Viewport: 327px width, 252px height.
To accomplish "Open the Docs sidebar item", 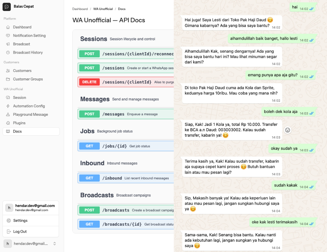I will coord(17,131).
